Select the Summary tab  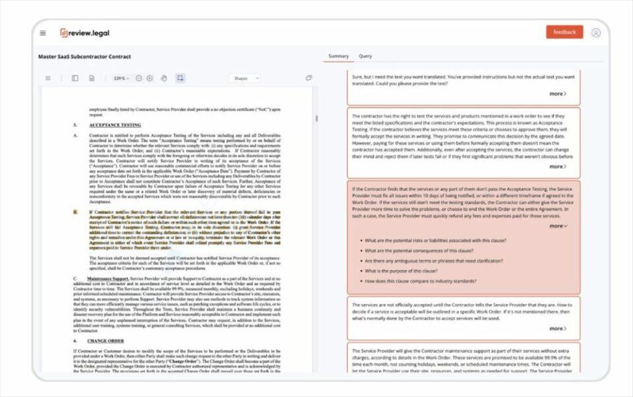pyautogui.click(x=338, y=56)
